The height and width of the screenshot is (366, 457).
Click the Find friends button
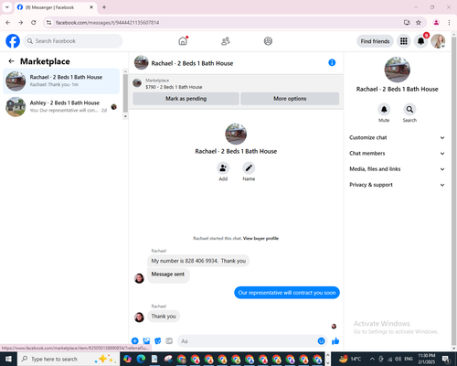[x=375, y=41]
